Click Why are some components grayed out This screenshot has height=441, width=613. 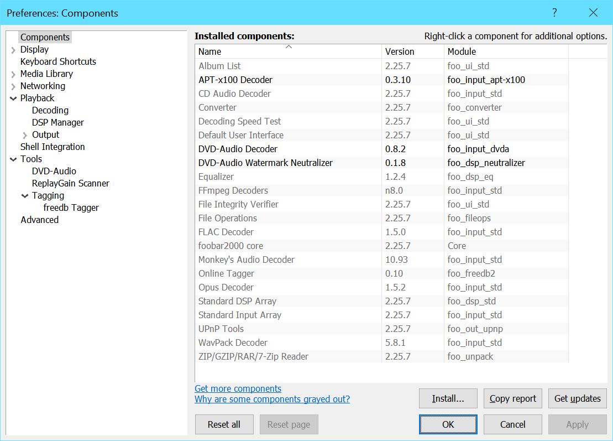coord(272,399)
